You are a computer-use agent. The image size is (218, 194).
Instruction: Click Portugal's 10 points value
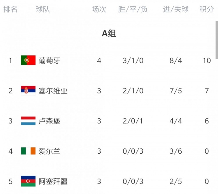207,60
